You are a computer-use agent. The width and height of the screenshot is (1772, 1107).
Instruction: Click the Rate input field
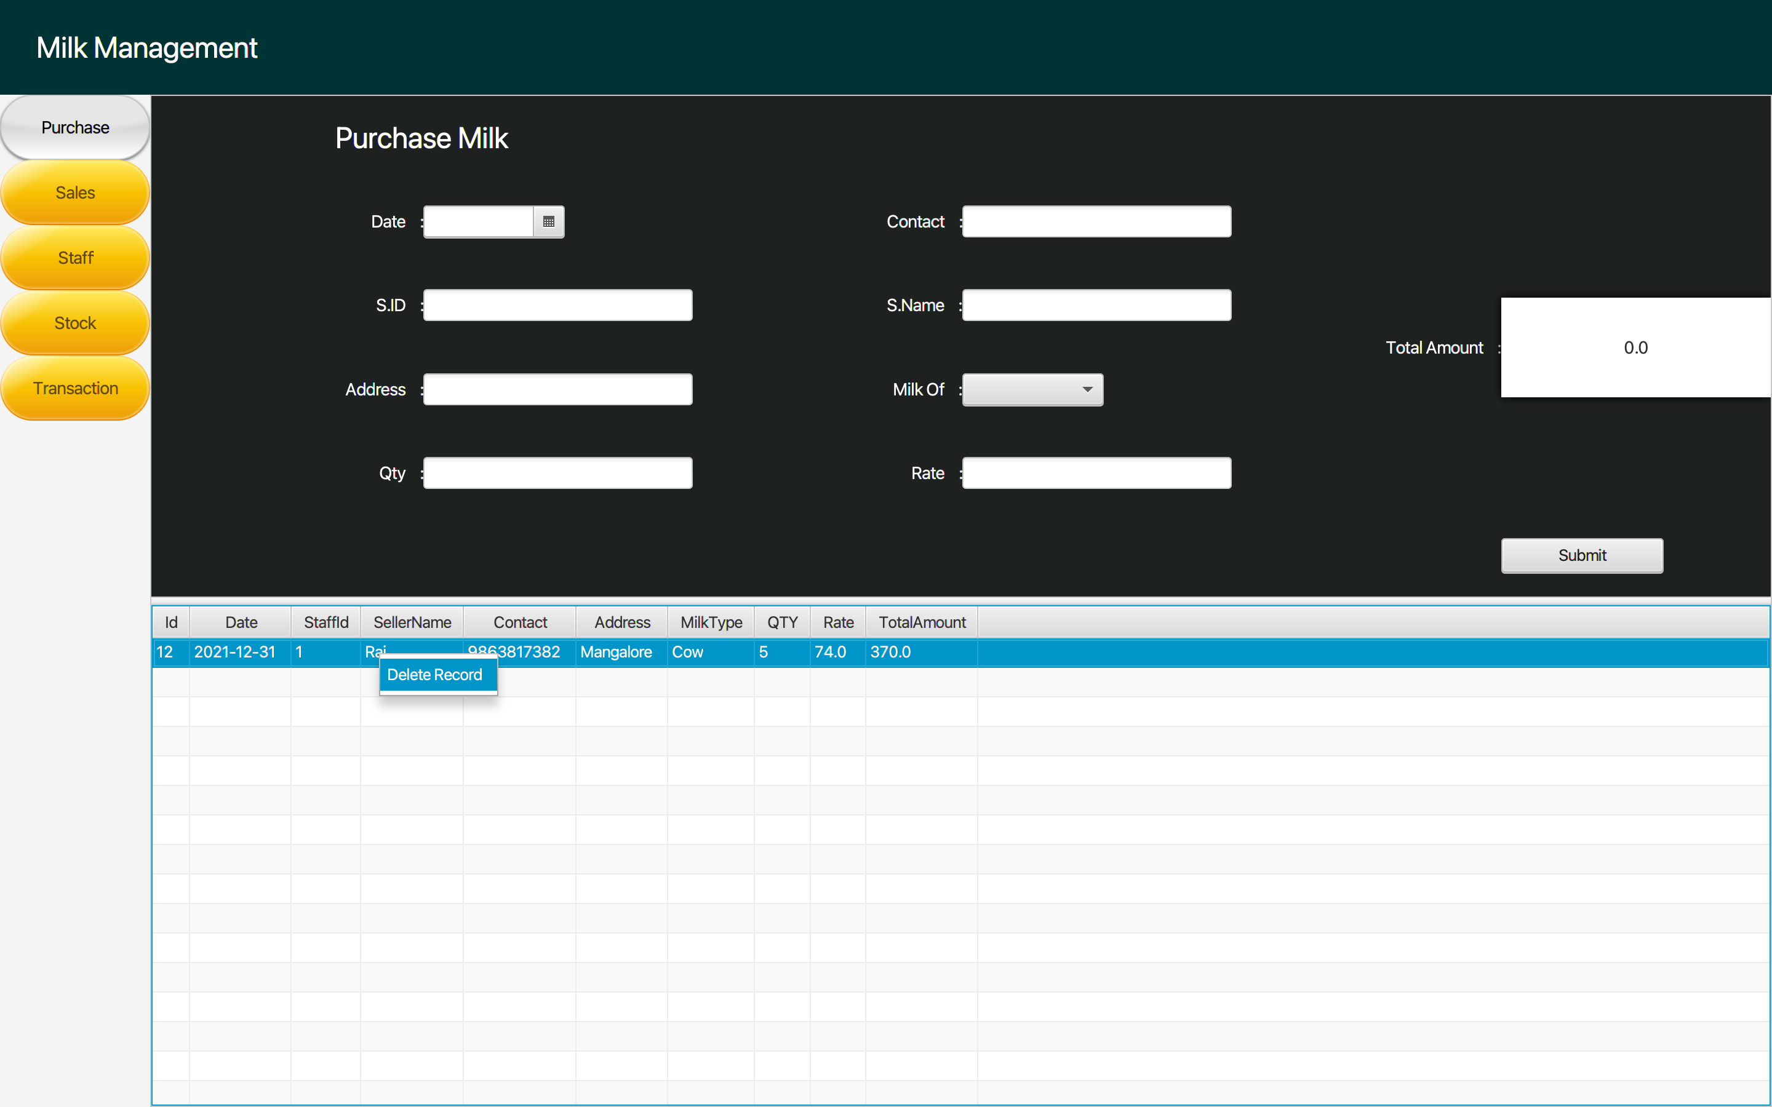[1095, 472]
